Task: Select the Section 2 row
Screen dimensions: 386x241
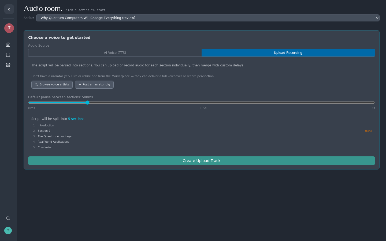Action: point(202,131)
